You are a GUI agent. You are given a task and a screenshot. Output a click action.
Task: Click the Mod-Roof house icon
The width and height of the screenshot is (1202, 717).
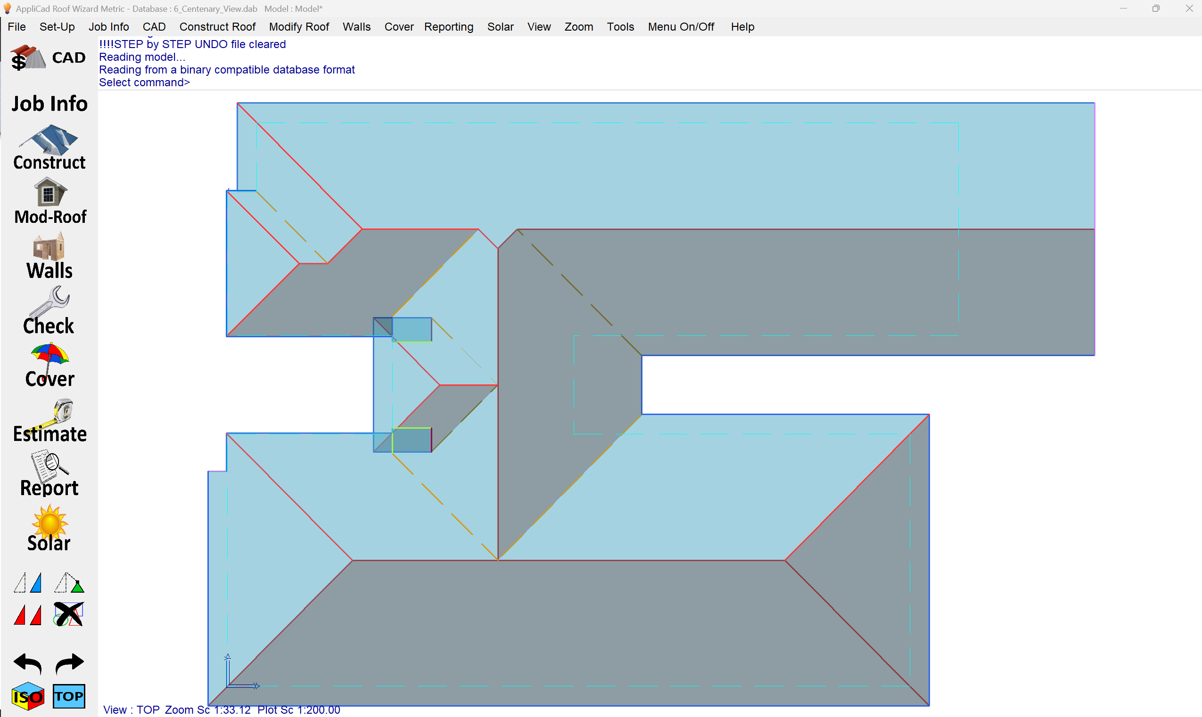[x=49, y=201]
